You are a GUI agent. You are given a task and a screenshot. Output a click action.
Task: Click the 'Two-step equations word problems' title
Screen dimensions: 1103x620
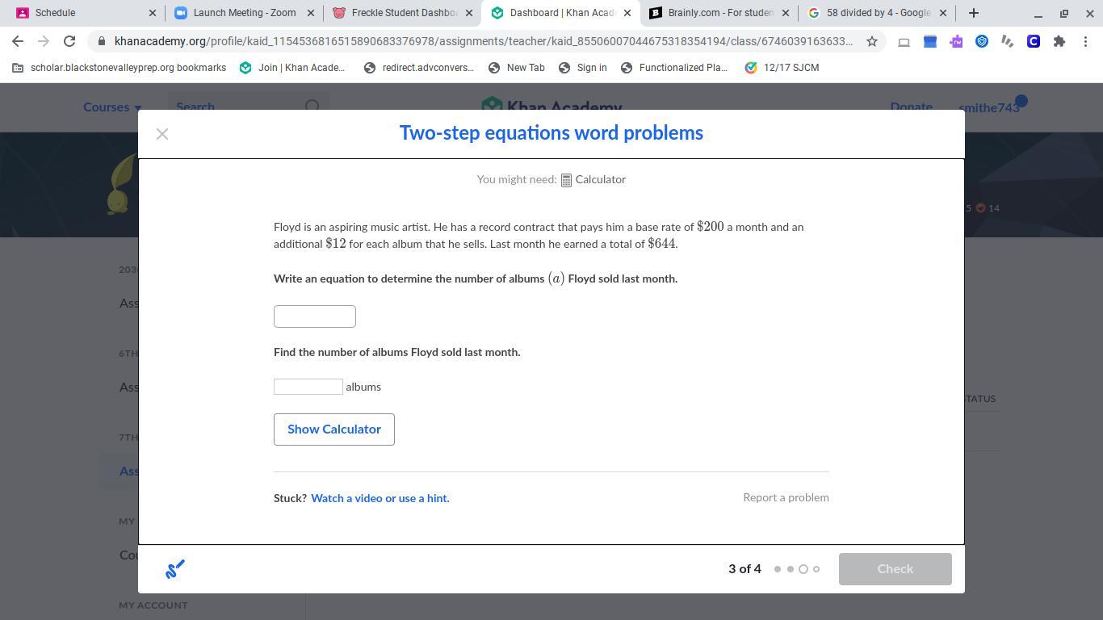(551, 133)
